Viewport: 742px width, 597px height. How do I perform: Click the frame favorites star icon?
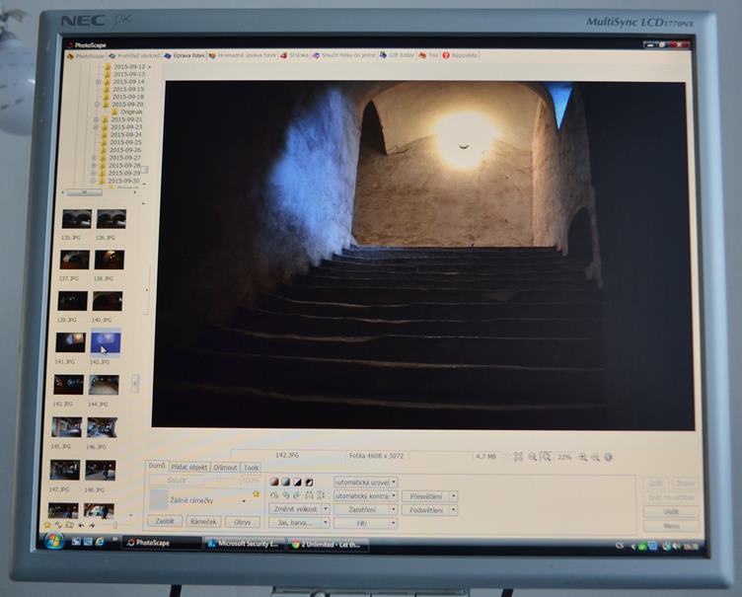pyautogui.click(x=256, y=493)
